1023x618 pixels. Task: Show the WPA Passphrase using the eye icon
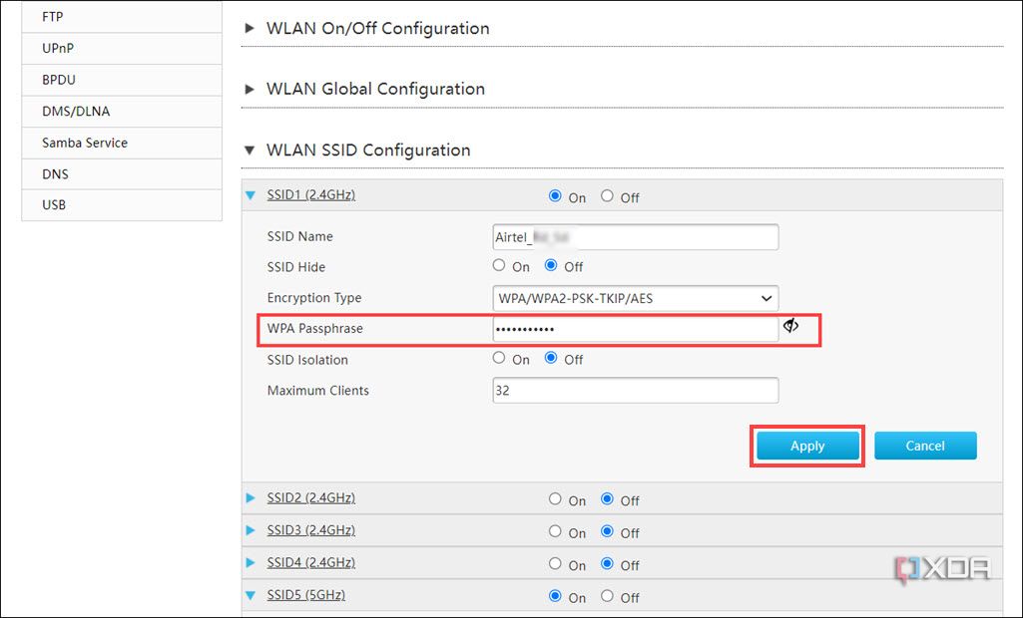point(790,325)
